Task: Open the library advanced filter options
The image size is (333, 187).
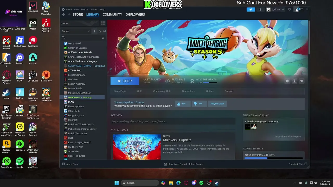Action: pos(103,38)
